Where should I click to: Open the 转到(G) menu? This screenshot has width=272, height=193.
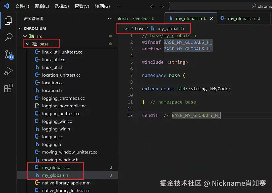(x=102, y=6)
